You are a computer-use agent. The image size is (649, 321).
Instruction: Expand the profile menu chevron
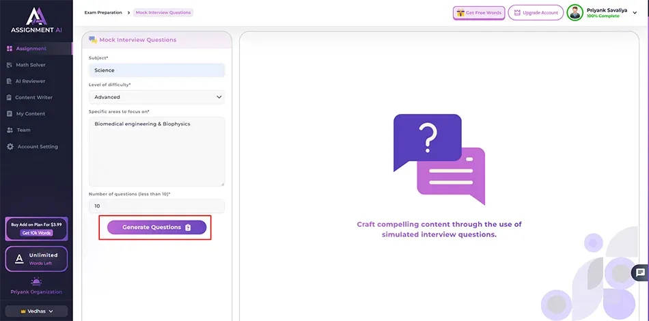coord(635,13)
